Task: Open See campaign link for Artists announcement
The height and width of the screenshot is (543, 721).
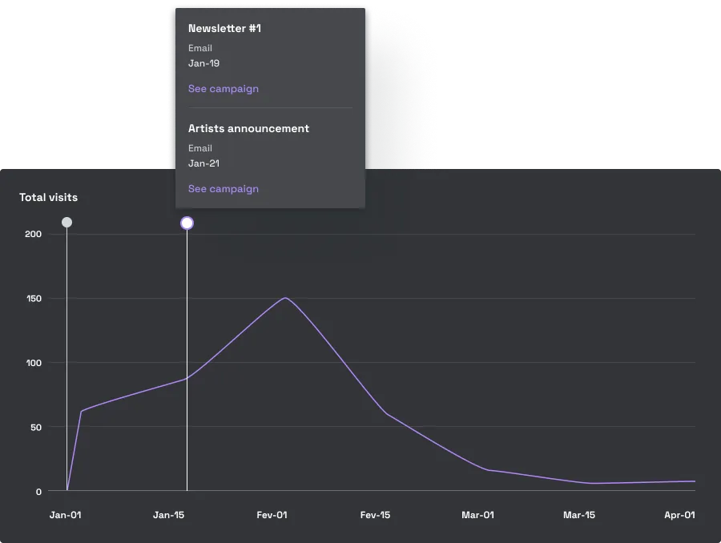Action: click(x=223, y=188)
